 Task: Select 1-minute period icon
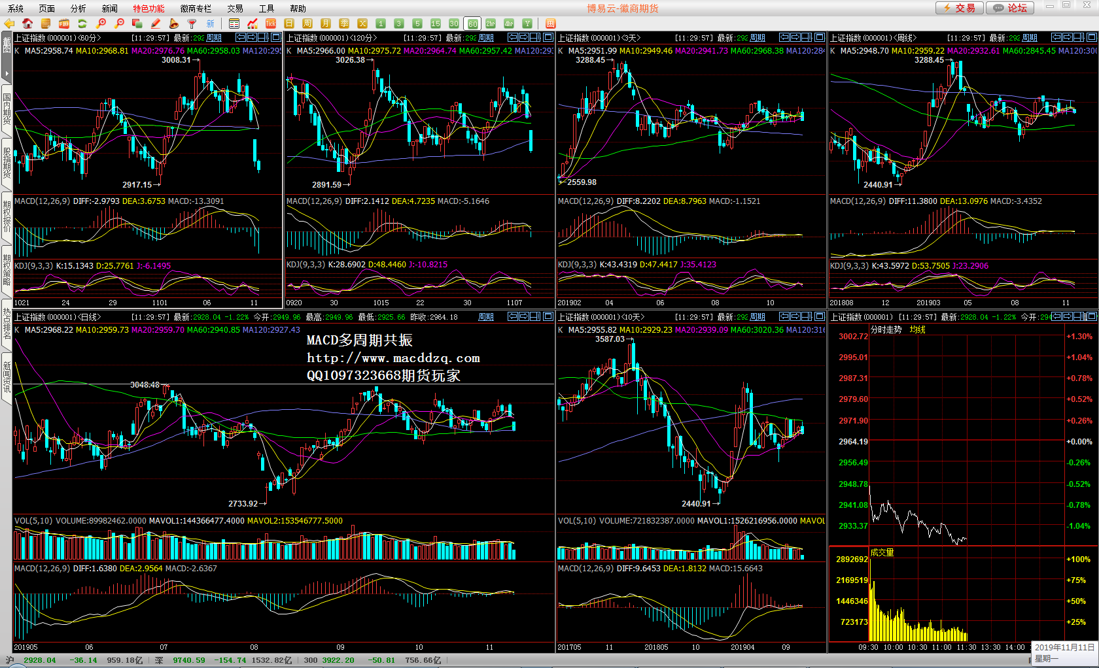[x=381, y=24]
